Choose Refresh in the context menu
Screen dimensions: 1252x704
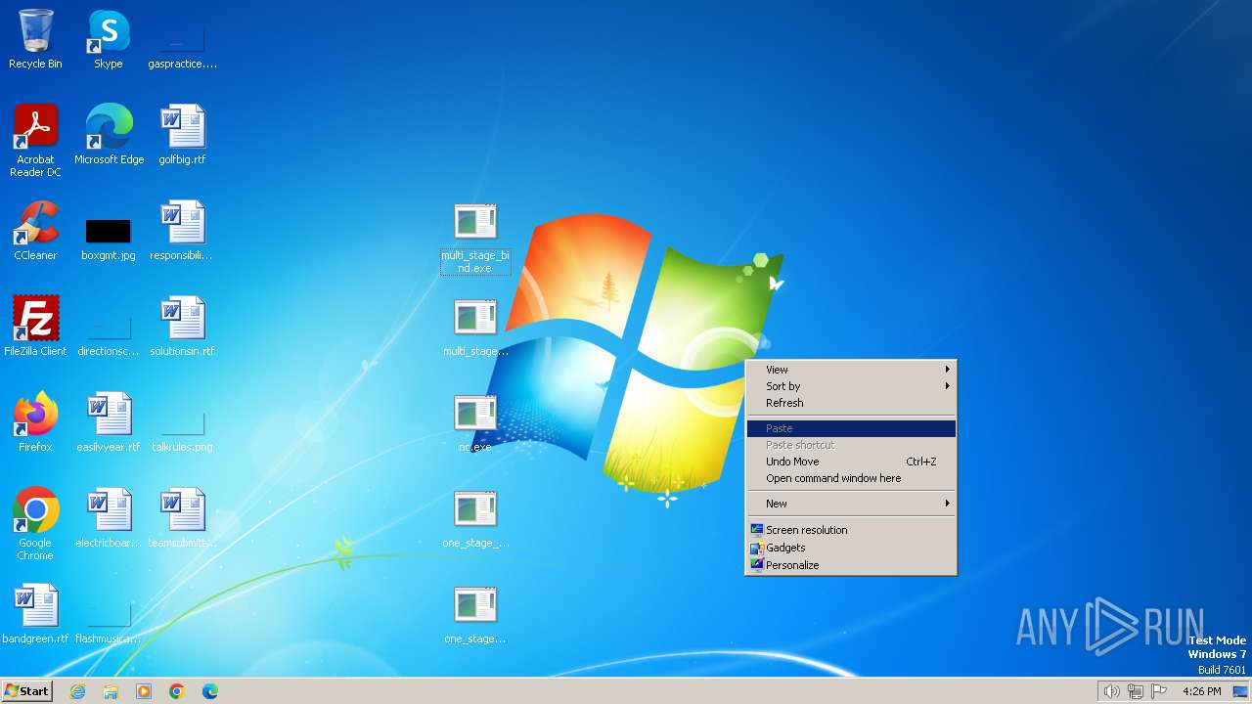click(851, 403)
